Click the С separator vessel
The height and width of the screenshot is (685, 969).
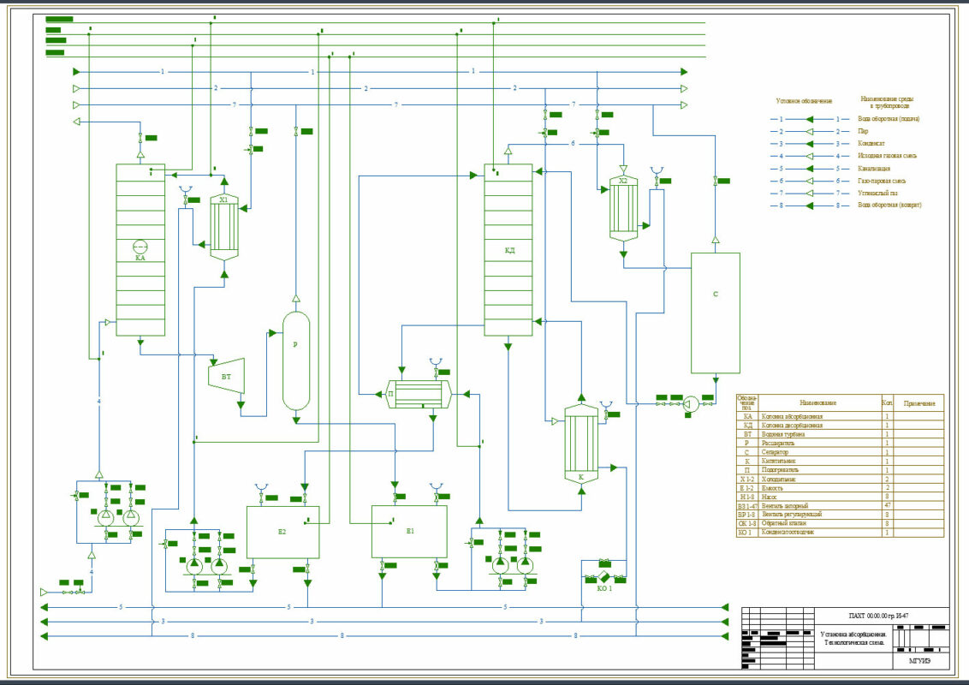(715, 313)
